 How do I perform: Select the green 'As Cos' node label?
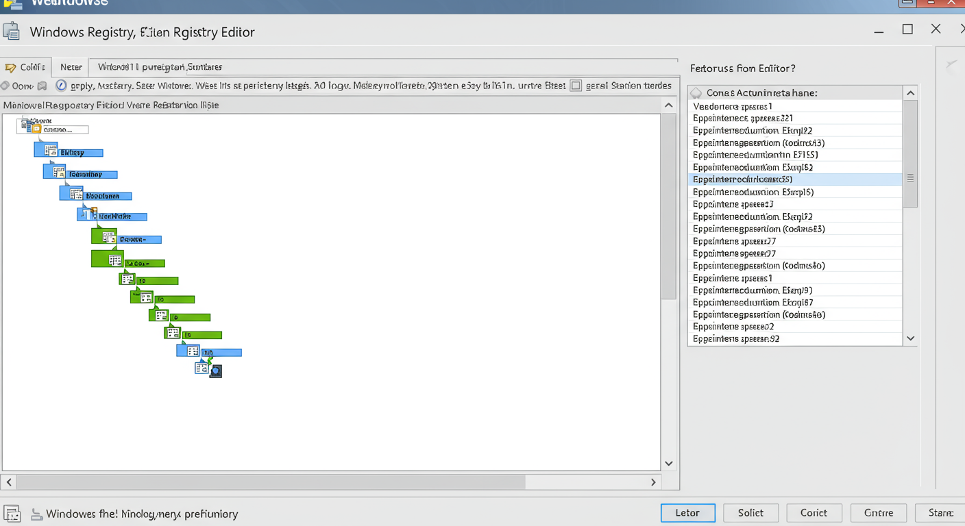(x=144, y=263)
